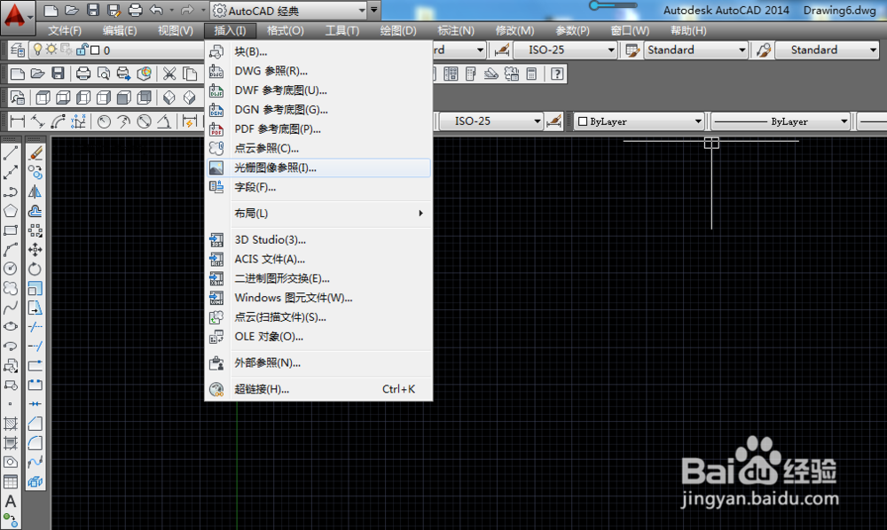This screenshot has height=530, width=887.
Task: Open the Layer Properties Manager icon
Action: [18, 51]
